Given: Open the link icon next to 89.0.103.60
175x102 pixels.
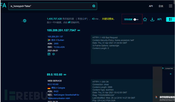Looking at the screenshot, I should (65, 75).
